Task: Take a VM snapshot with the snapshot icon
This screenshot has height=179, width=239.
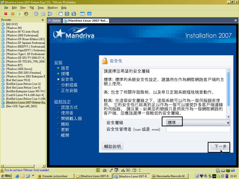Action: point(36,14)
